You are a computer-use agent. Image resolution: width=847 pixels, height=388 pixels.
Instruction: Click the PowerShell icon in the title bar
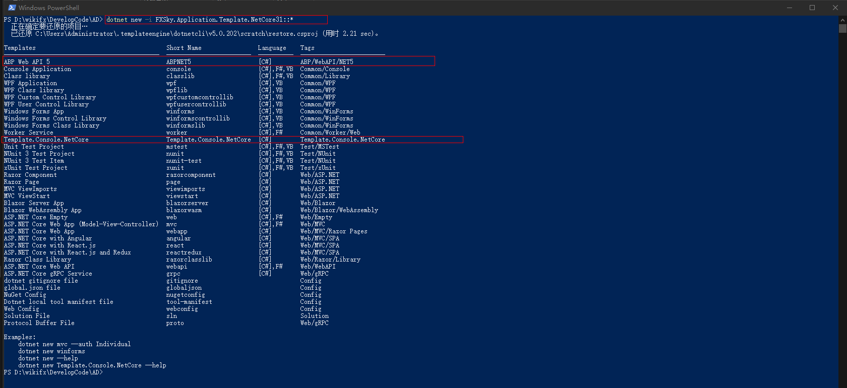pos(12,8)
